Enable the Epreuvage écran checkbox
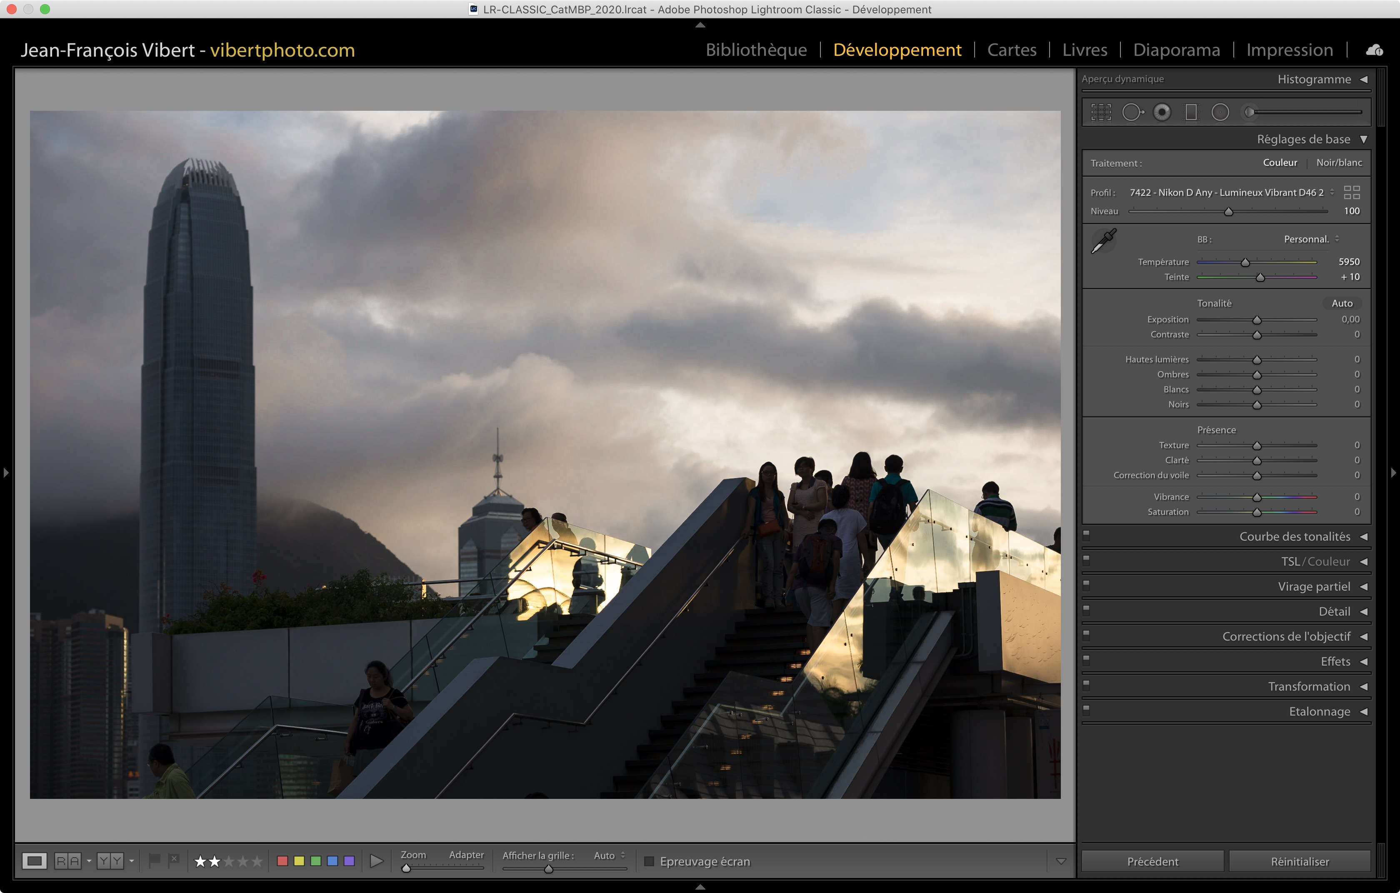 coord(650,861)
